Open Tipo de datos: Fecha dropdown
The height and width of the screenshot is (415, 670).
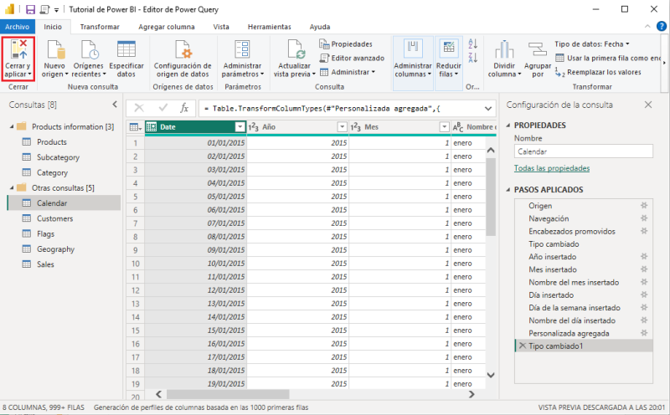point(592,44)
